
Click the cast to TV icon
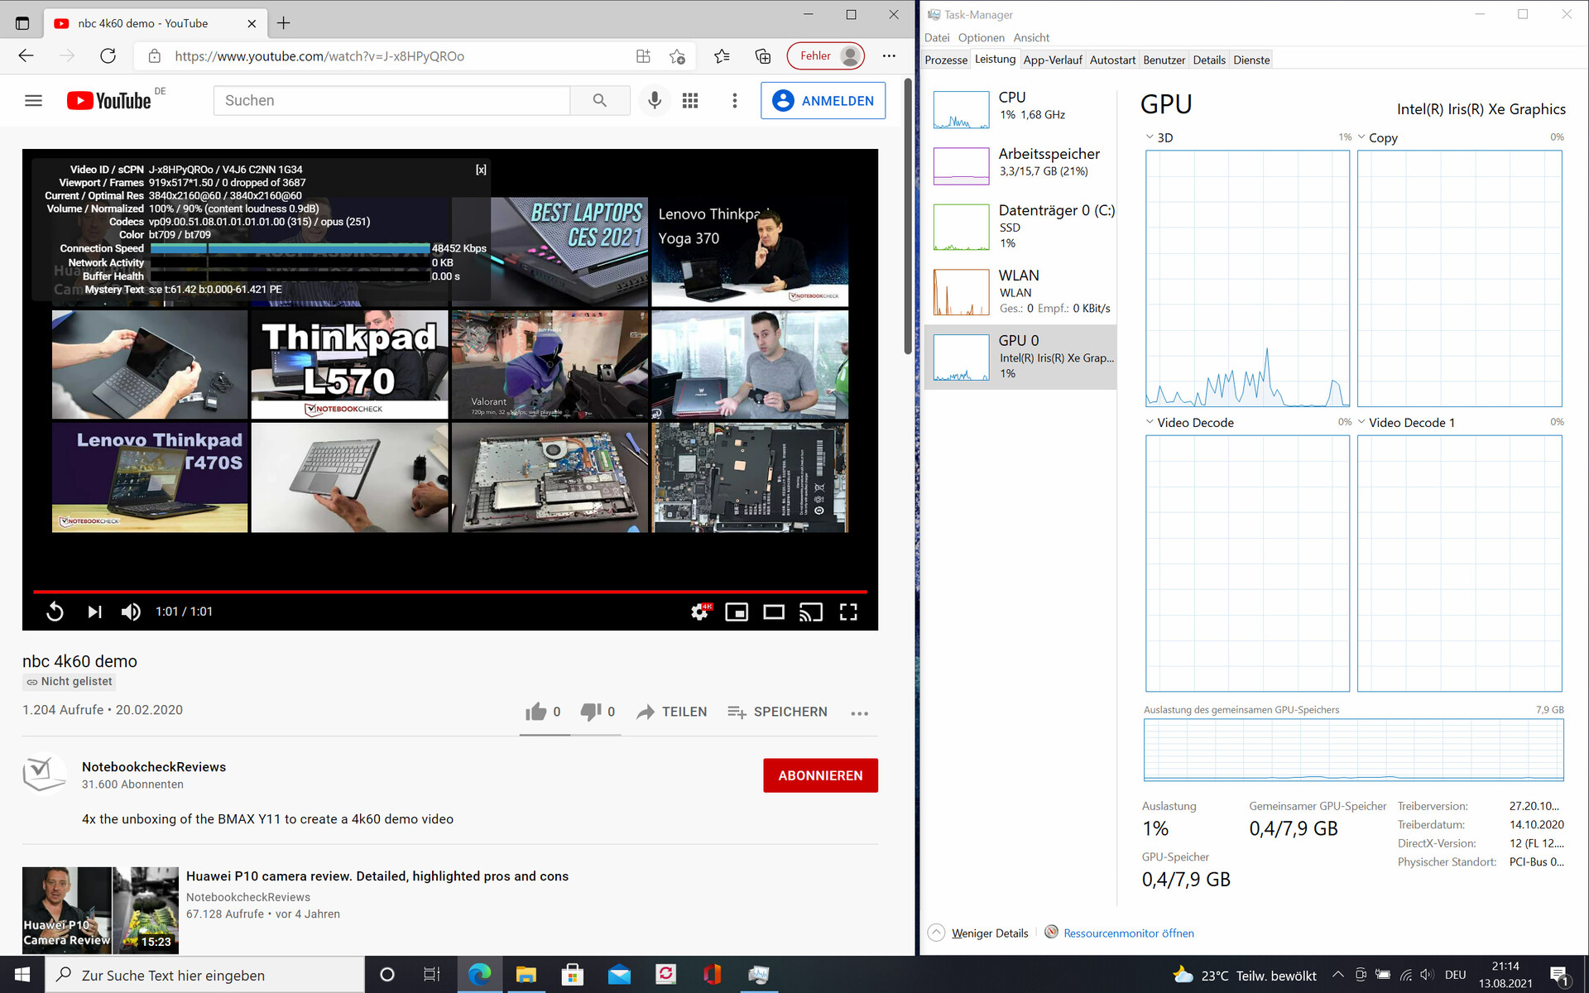tap(810, 612)
